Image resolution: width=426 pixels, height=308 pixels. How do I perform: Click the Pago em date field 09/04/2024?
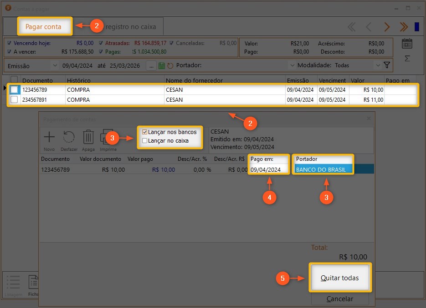click(269, 169)
